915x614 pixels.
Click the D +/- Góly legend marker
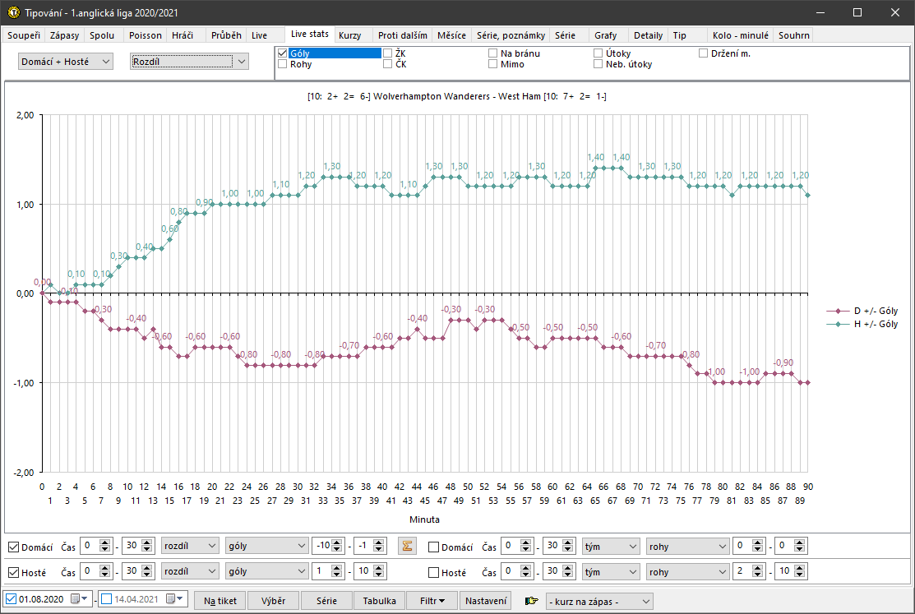coord(837,311)
